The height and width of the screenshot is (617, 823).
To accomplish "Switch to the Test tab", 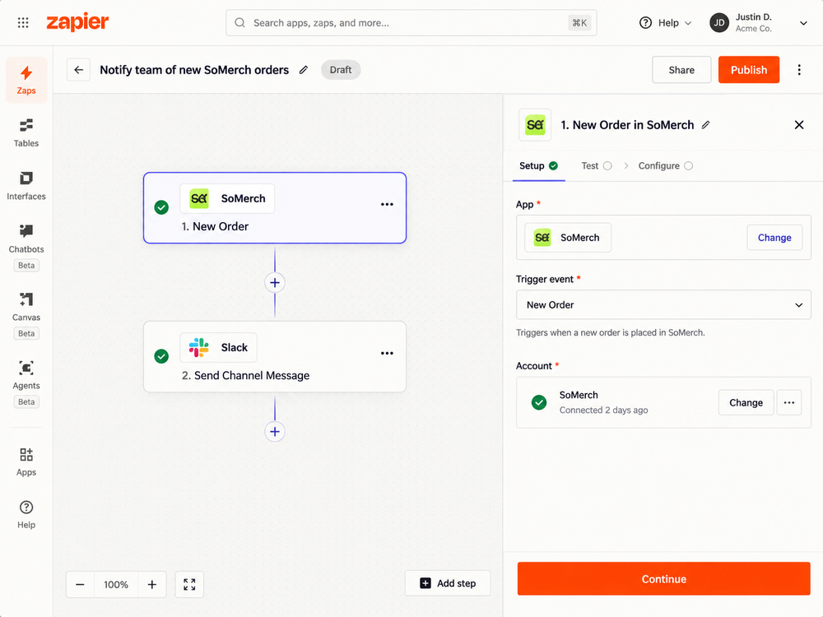I will point(597,166).
